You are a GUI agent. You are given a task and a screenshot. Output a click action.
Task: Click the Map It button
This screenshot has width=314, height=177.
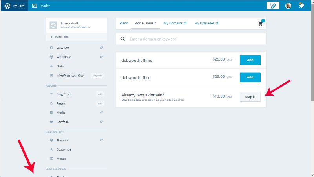pos(250,97)
